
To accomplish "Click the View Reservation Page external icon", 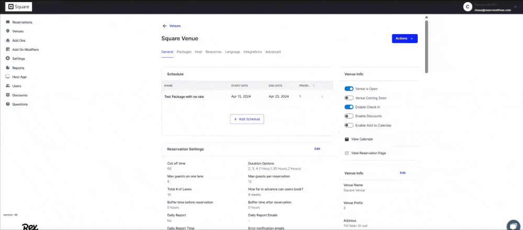I will click(347, 153).
